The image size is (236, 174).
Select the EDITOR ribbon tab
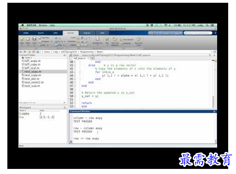point(70,33)
